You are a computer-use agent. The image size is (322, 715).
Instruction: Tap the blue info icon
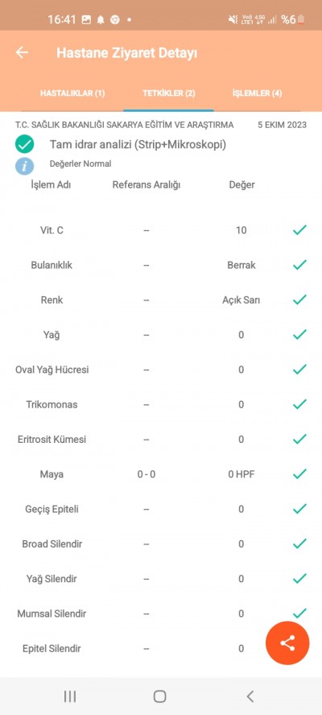[x=25, y=166]
